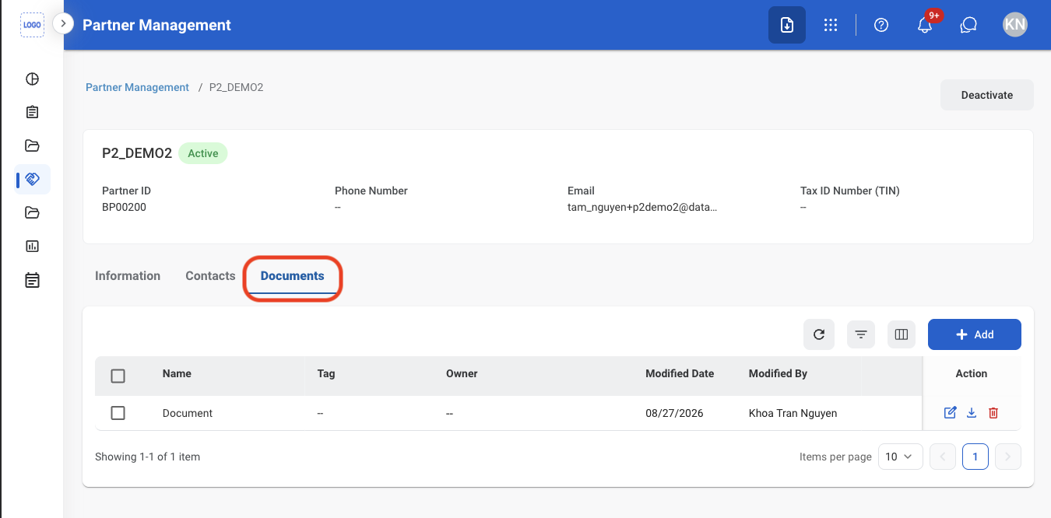Open the help question mark icon
Viewport: 1051px width, 518px height.
click(881, 25)
